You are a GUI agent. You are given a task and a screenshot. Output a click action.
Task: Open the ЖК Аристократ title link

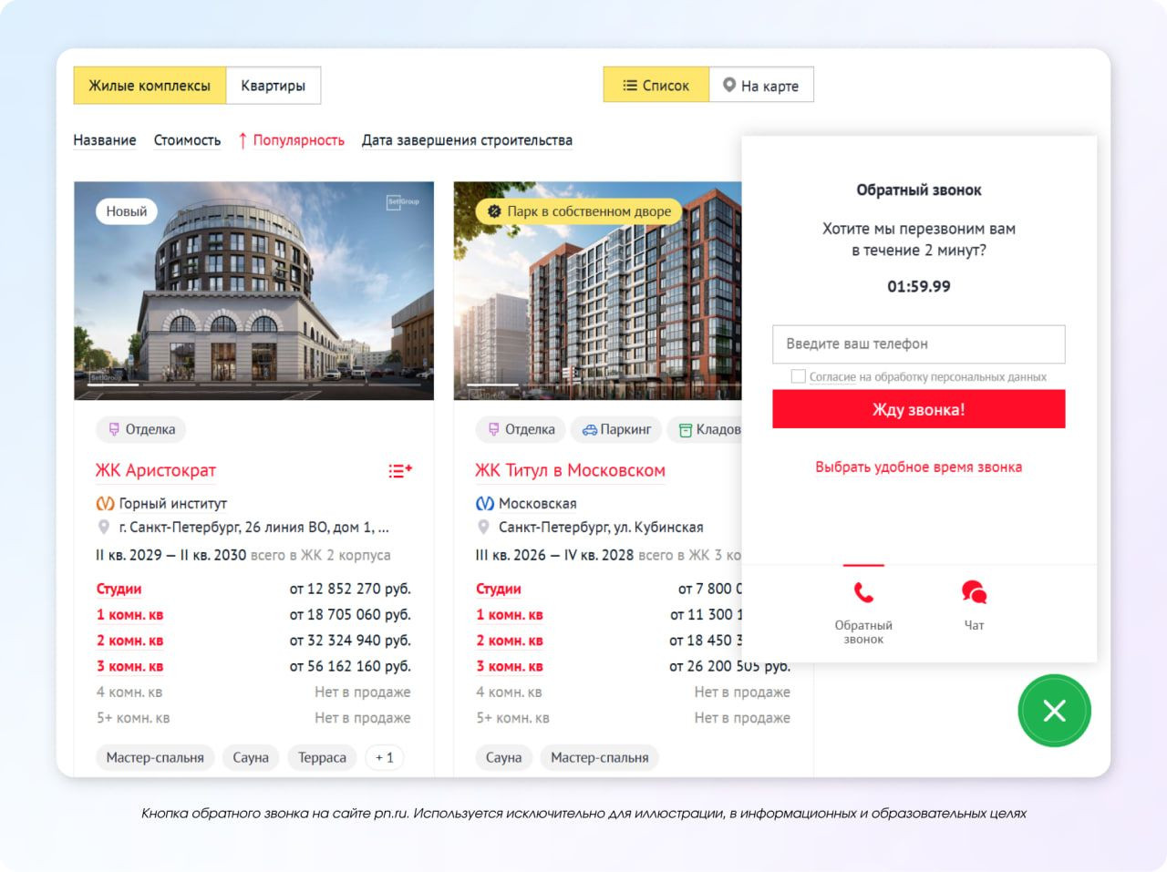click(156, 470)
